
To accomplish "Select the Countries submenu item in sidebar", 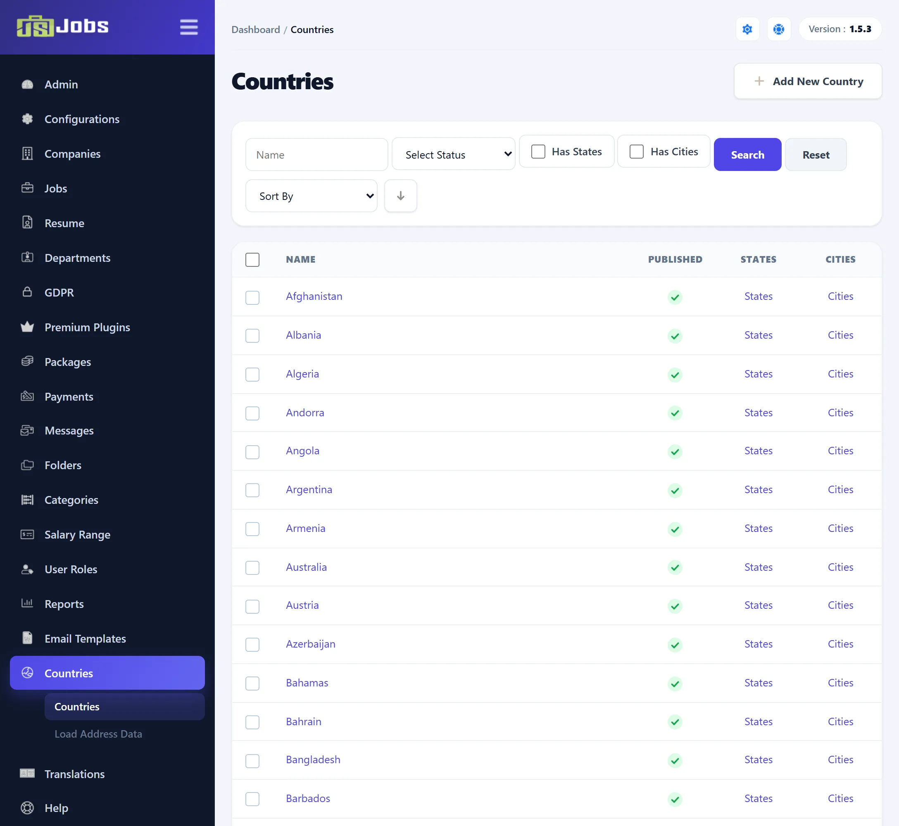I will 125,707.
